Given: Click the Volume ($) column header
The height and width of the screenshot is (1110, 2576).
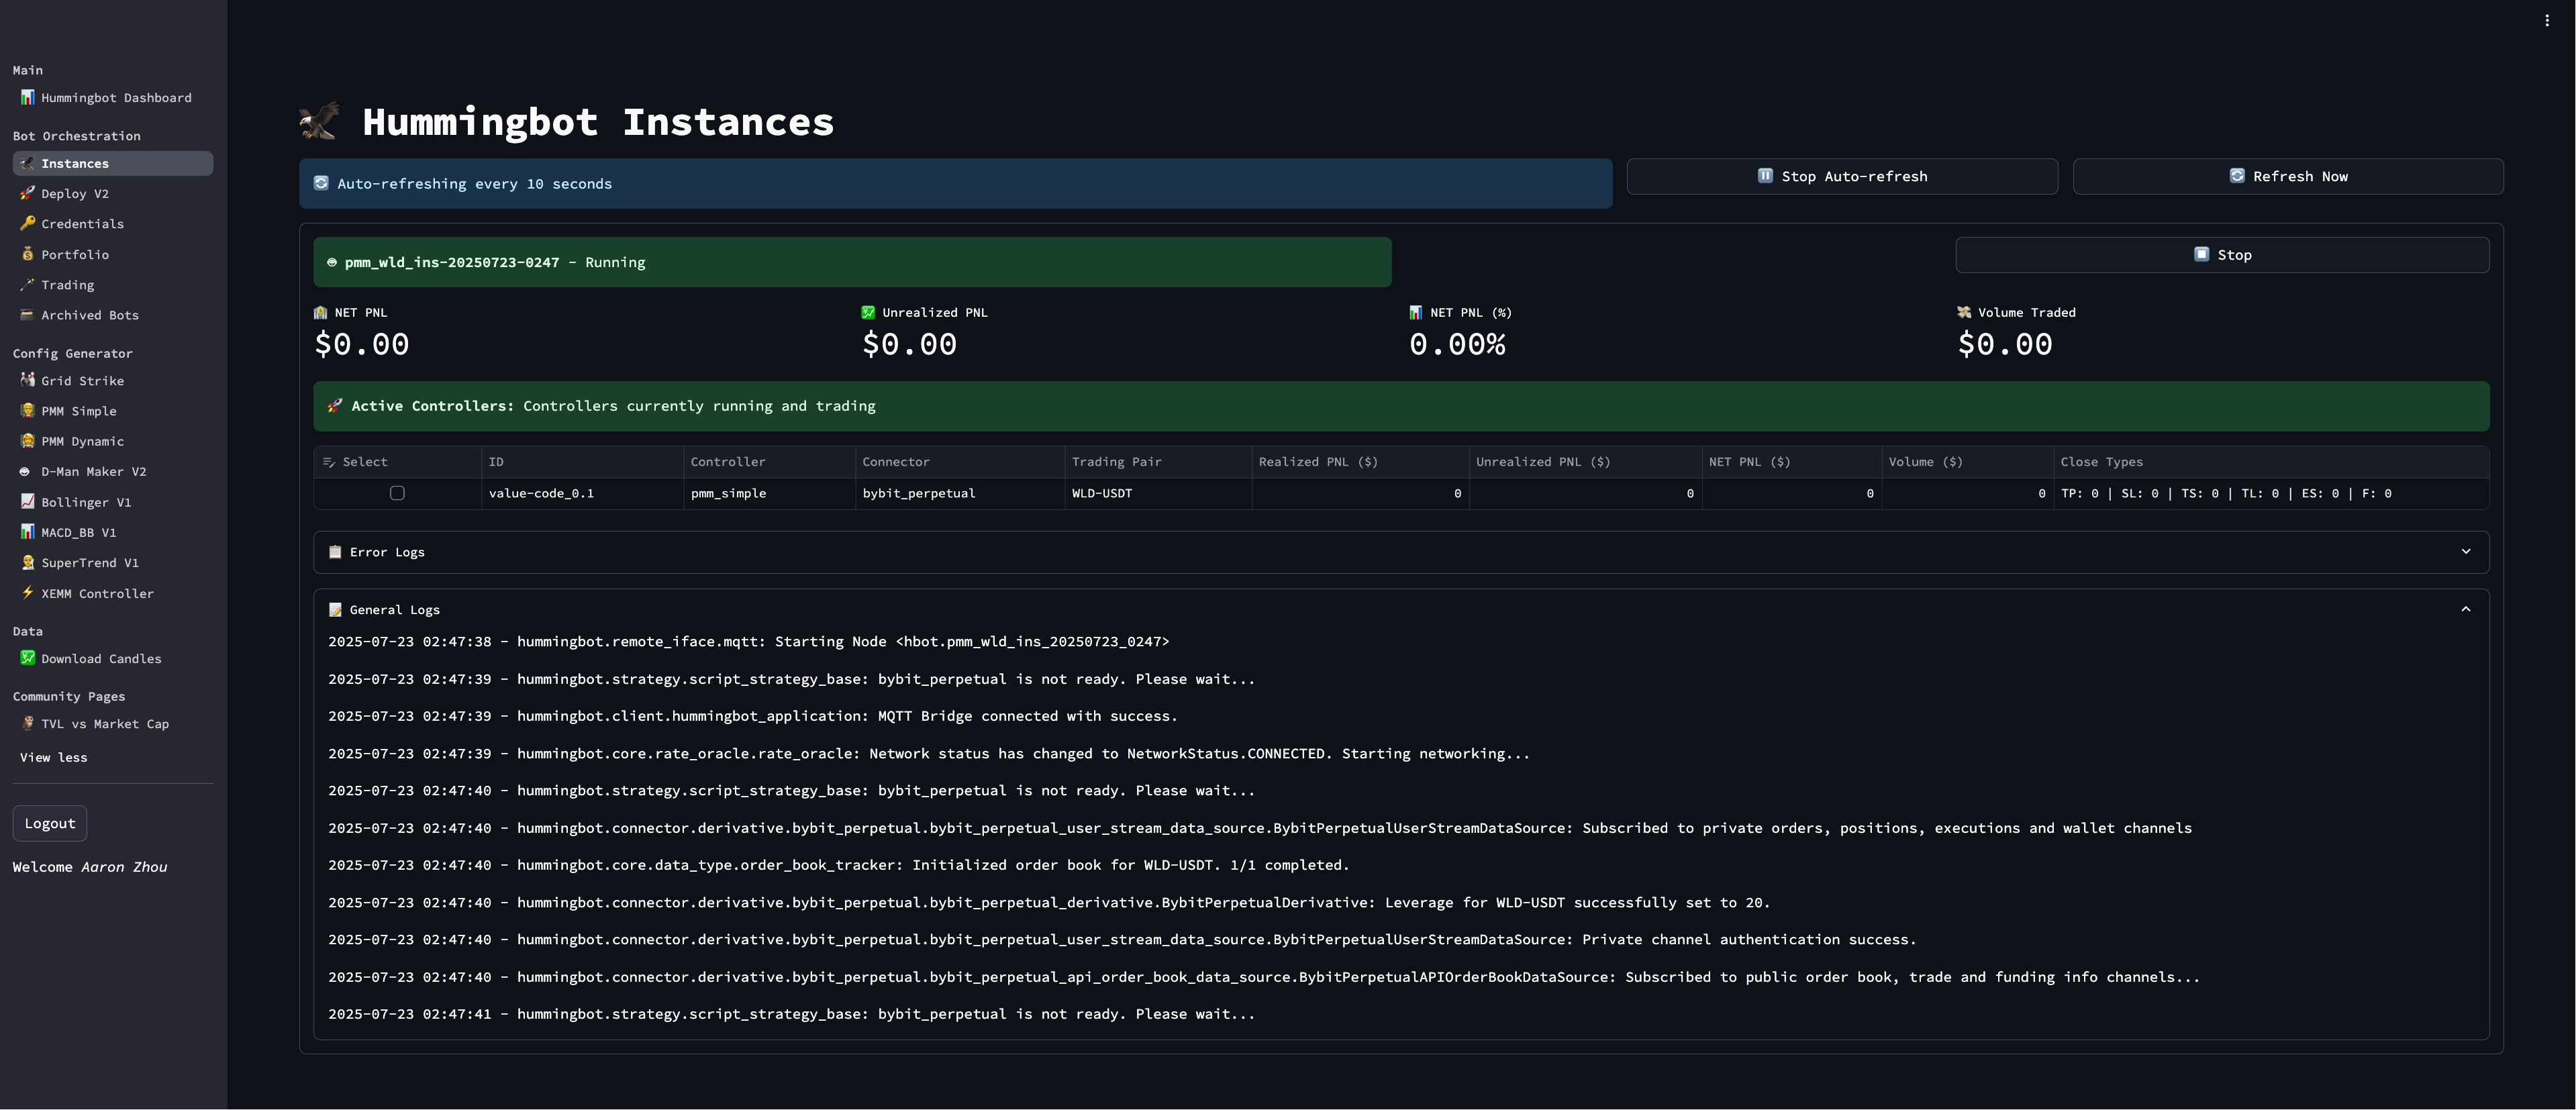Looking at the screenshot, I should pyautogui.click(x=1967, y=462).
